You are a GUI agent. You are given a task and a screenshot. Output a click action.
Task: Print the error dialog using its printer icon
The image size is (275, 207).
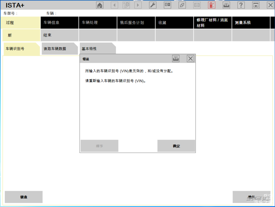point(176,59)
